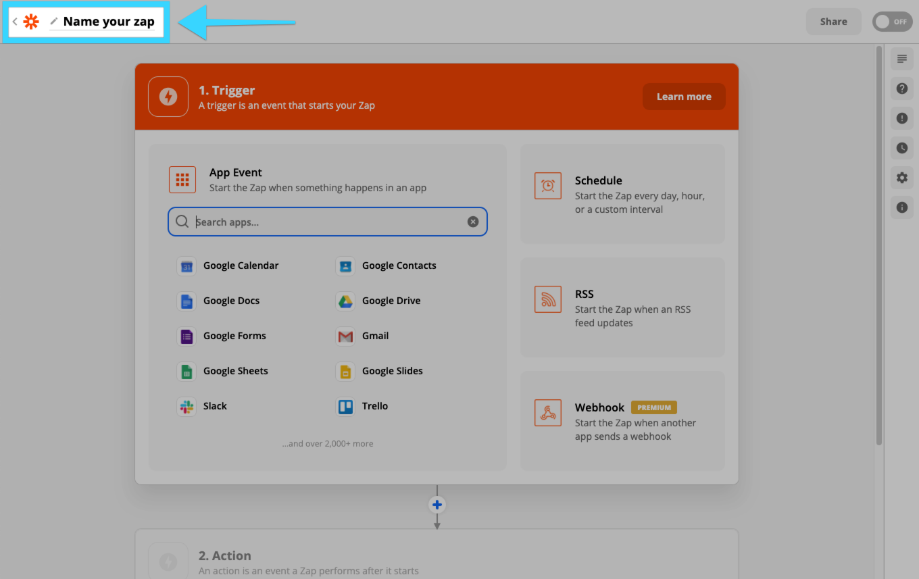The height and width of the screenshot is (579, 919).
Task: Go back using the left chevron
Action: click(15, 22)
